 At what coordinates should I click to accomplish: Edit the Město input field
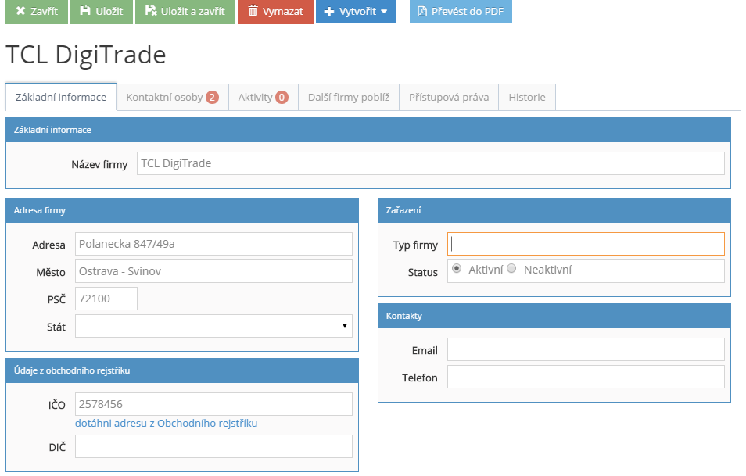click(213, 271)
